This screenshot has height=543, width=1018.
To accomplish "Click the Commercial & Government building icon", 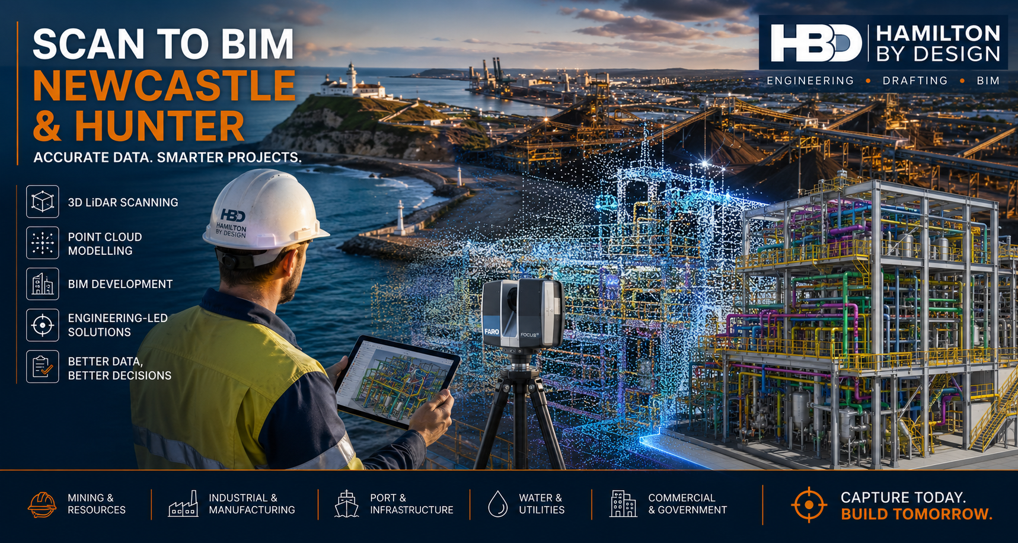I will (623, 504).
